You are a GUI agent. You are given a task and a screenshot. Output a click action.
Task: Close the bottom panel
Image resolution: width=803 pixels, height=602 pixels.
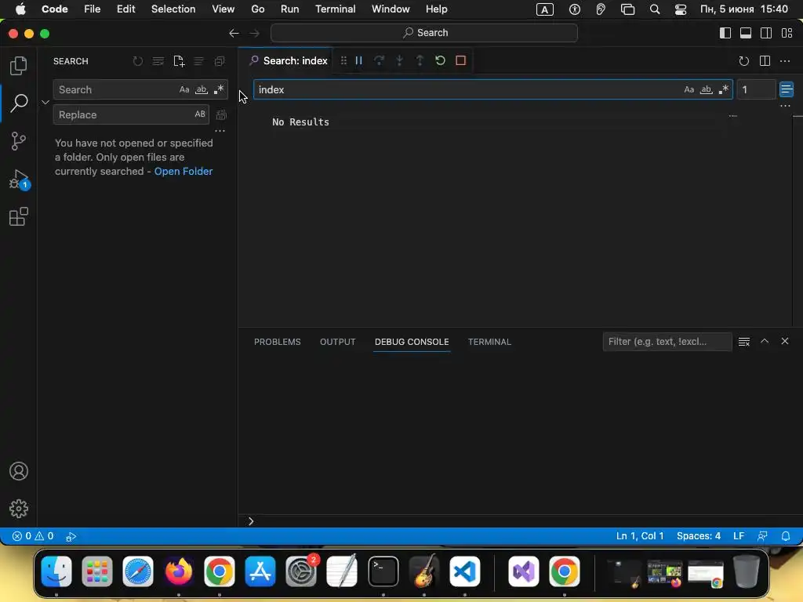coord(784,341)
